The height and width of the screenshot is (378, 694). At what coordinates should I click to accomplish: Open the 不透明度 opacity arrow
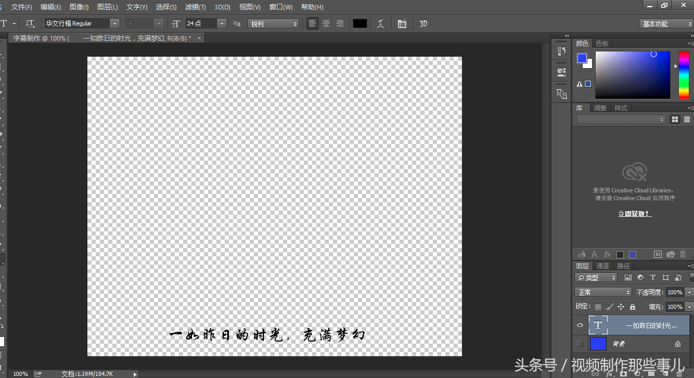(x=689, y=292)
